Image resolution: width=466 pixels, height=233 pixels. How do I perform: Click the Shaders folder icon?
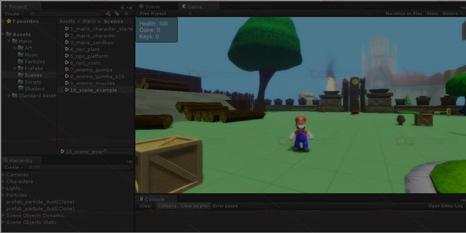tap(21, 89)
